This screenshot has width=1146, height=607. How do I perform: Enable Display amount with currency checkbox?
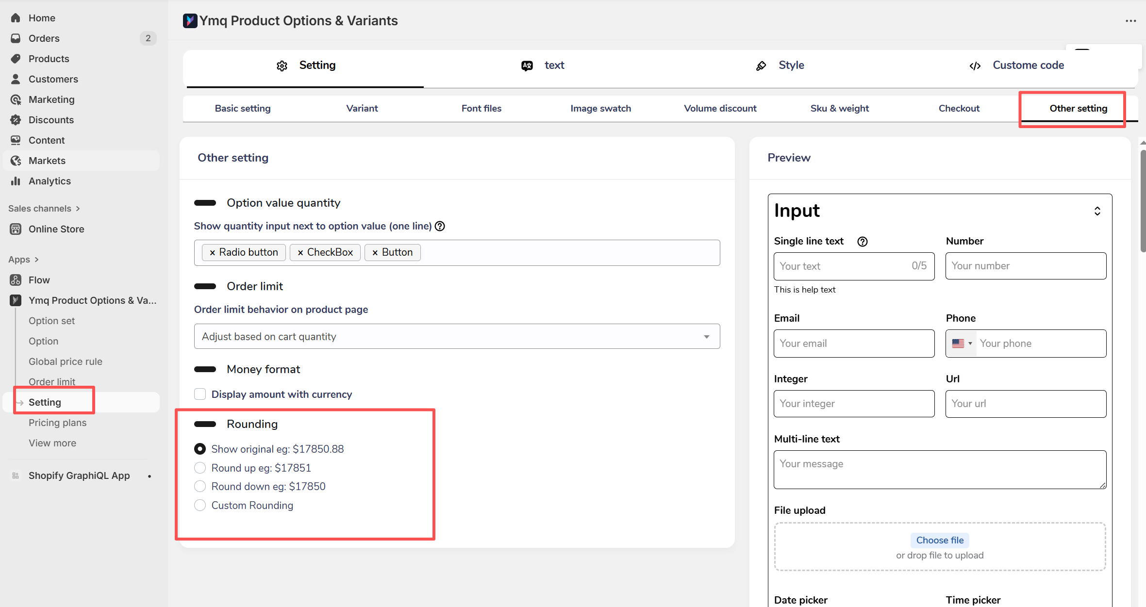click(x=200, y=394)
